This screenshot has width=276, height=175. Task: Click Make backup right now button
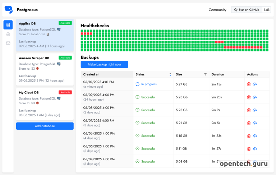104,64
